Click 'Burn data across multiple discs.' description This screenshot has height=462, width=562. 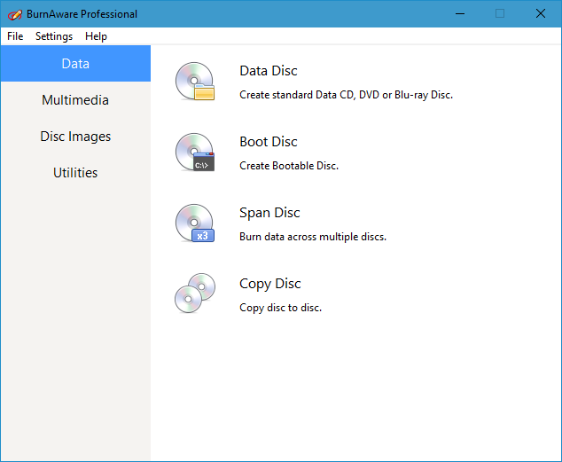[x=313, y=237]
